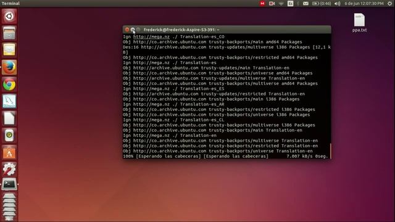Open Ubuntu Software Center
Viewport: 395px width, 222px height.
coord(9,152)
